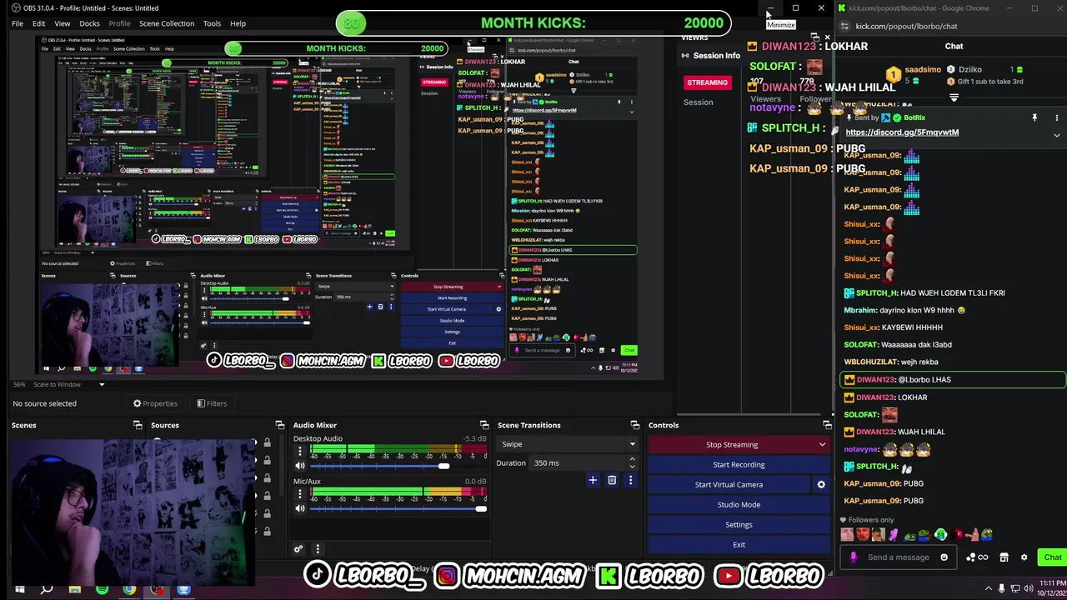Open the Kick shop icon
Screen dimensions: 1067x600
(1004, 557)
